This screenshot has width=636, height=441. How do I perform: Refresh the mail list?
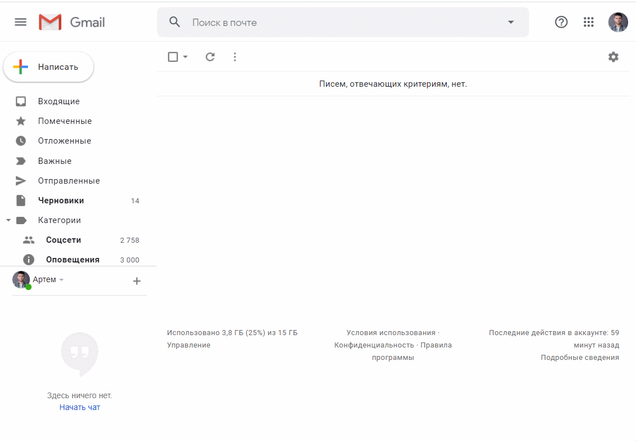pyautogui.click(x=210, y=57)
